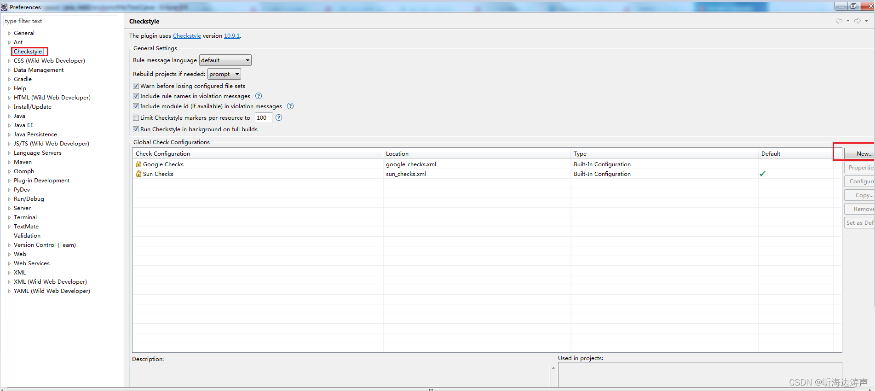Open Rebuild projects if needed dropdown
This screenshot has height=391, width=875.
[x=224, y=74]
